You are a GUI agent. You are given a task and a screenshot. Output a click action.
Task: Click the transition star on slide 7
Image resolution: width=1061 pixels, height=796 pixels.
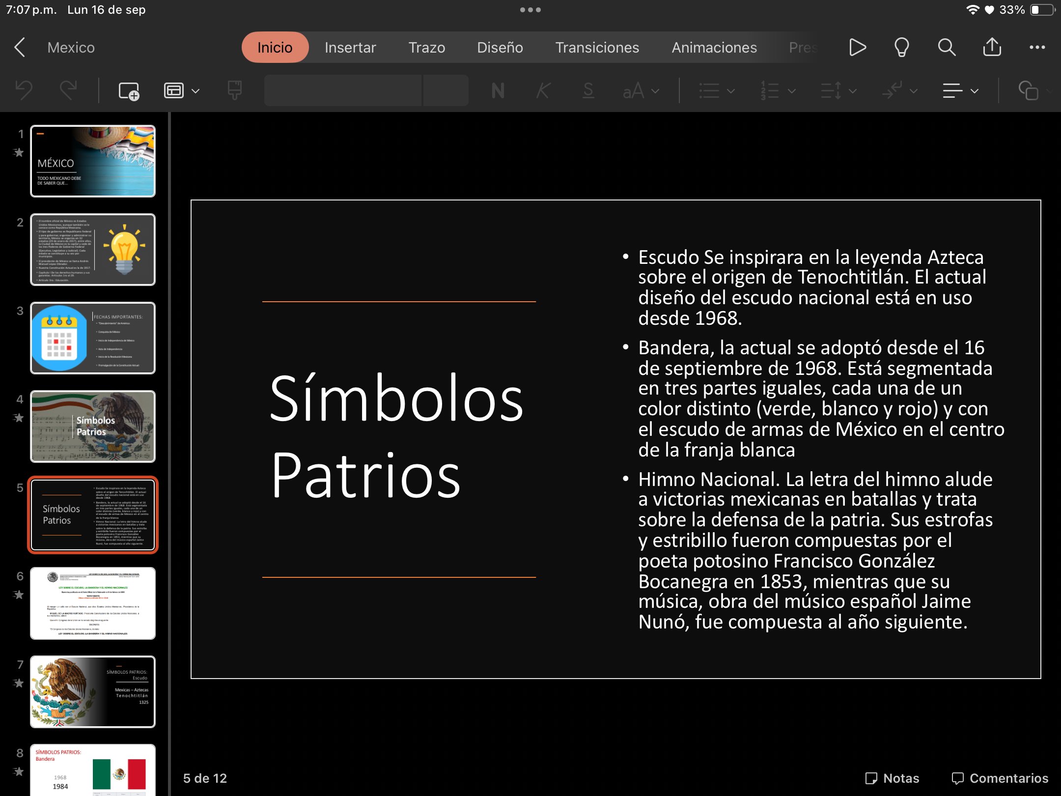[x=19, y=683]
